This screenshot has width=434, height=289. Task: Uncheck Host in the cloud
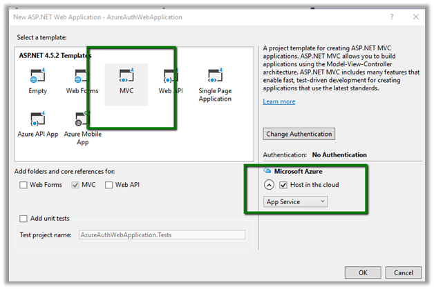284,185
